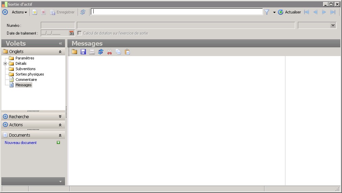Click the Print icon in Messages toolbar

click(92, 52)
